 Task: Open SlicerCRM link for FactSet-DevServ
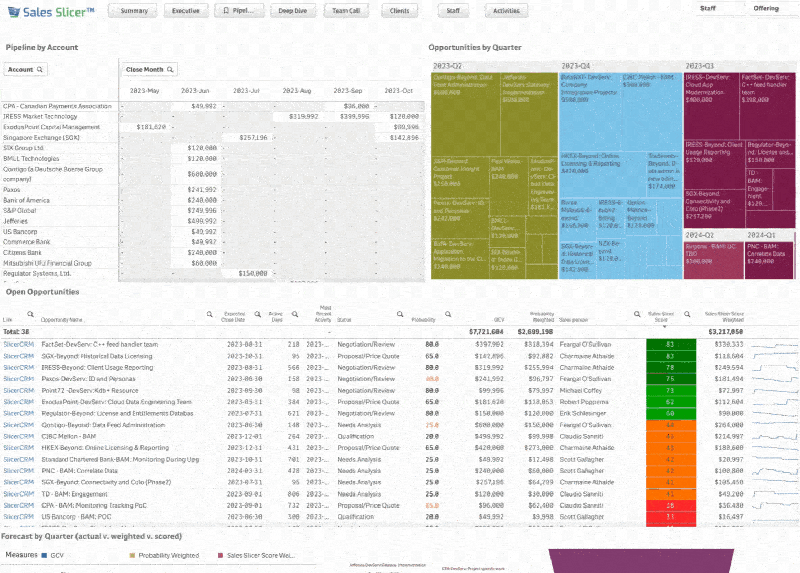18,344
